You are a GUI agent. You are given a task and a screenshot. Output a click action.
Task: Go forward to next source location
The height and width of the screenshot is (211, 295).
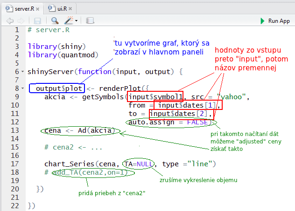[x=21, y=20]
